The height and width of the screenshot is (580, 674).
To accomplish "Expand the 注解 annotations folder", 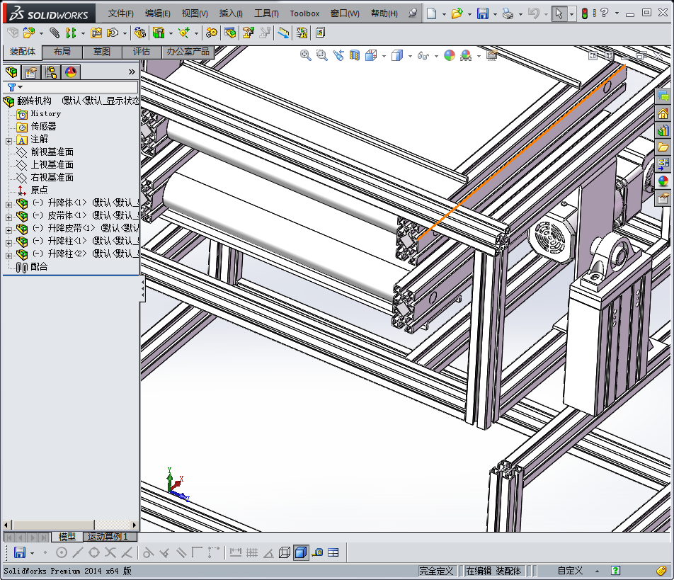I will pyautogui.click(x=8, y=140).
